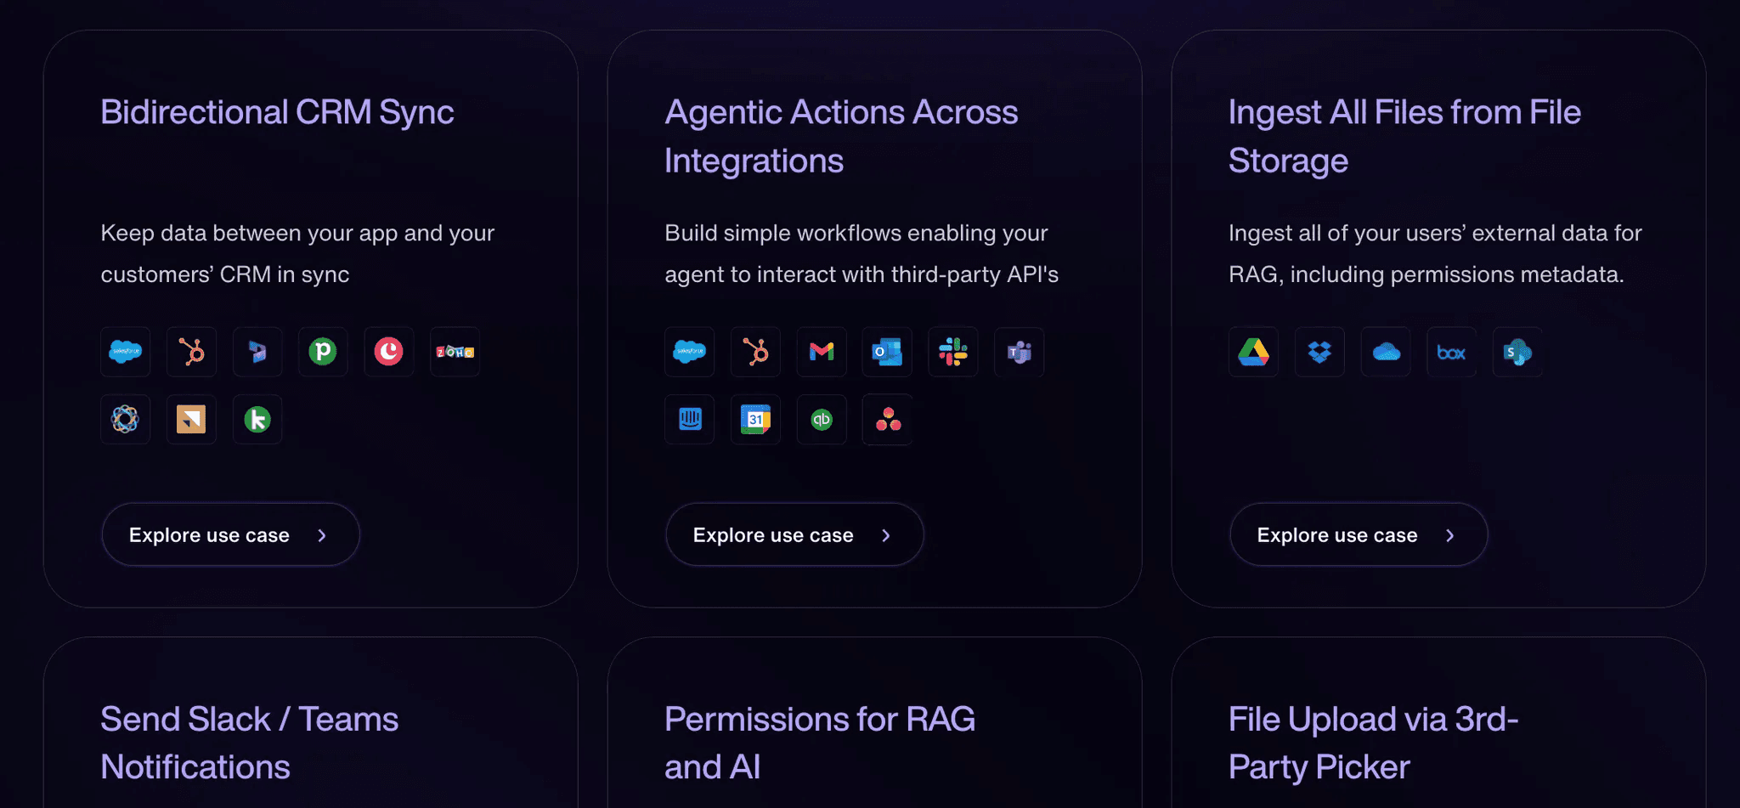Choose the Google Drive icon

pyautogui.click(x=1253, y=352)
